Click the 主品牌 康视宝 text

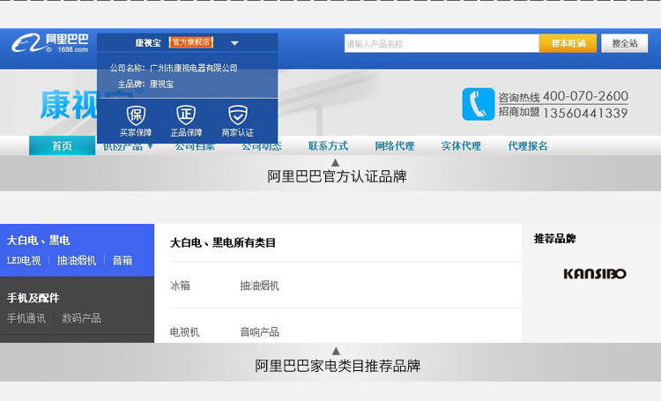click(x=145, y=85)
